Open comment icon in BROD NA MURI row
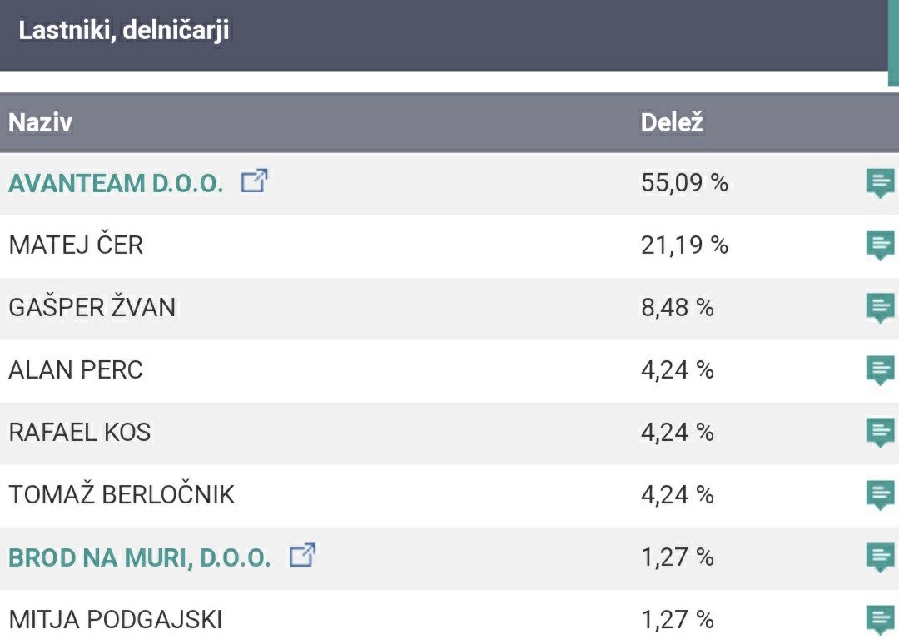Viewport: 899px width, 639px height. tap(880, 557)
